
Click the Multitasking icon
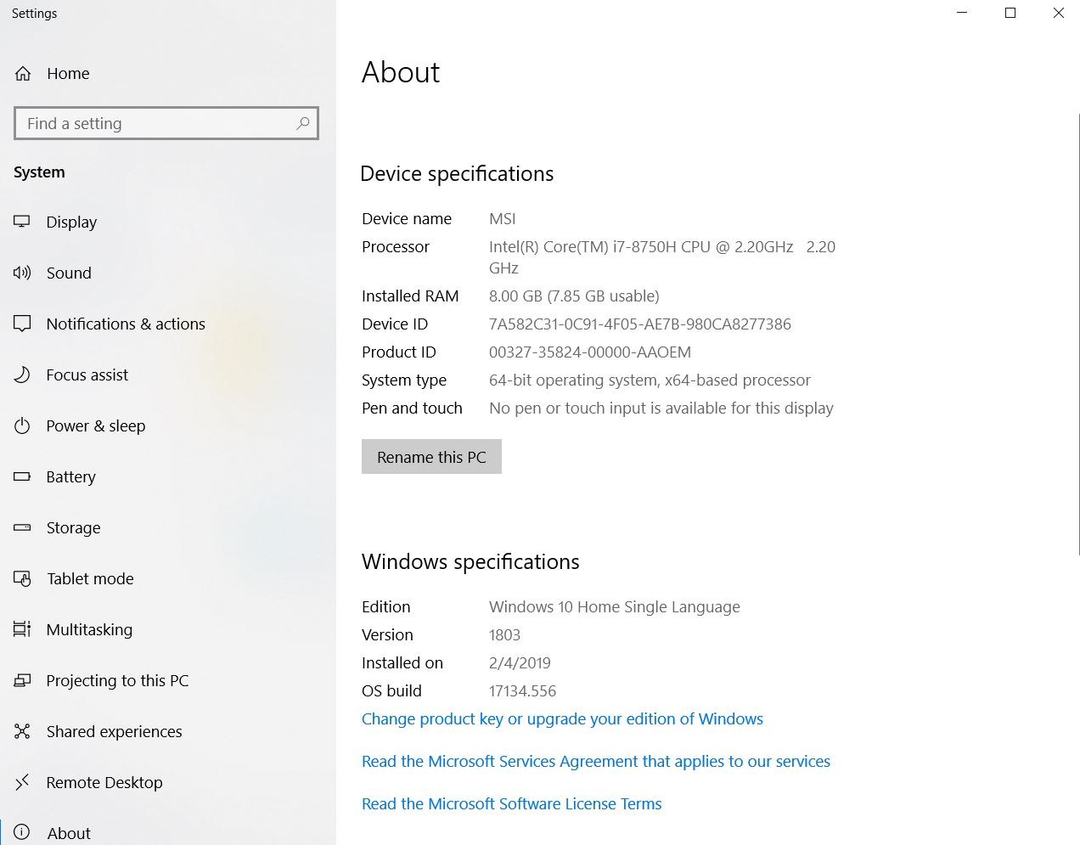[x=22, y=629]
